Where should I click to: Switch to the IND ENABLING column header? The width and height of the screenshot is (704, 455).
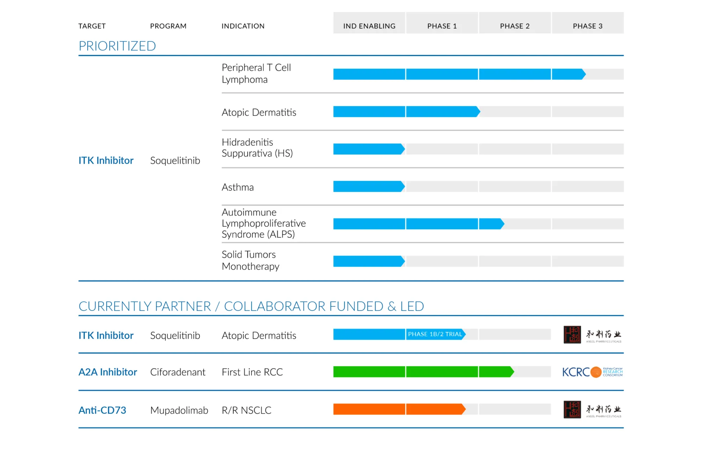coord(369,26)
